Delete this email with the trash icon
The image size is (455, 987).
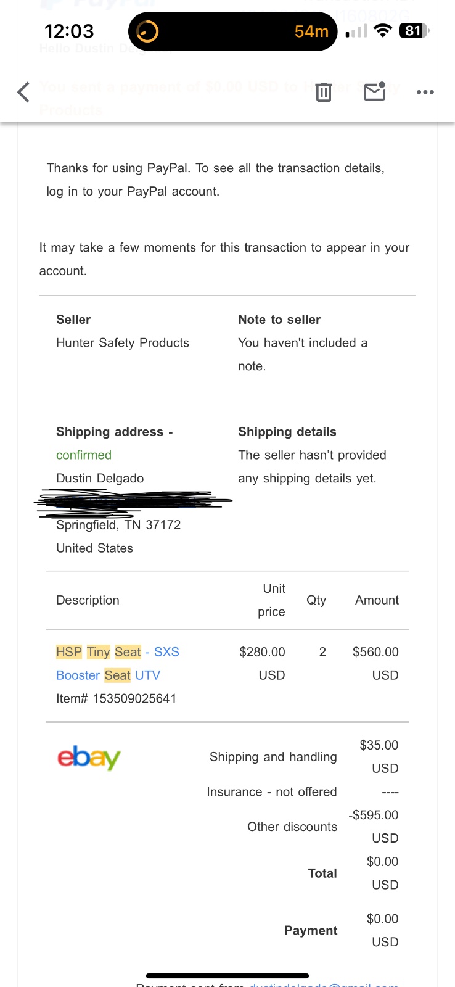(x=323, y=92)
